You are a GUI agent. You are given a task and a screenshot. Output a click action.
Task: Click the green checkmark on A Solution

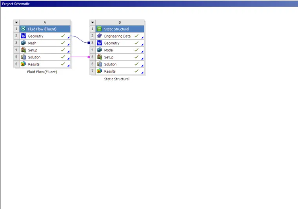click(x=63, y=57)
